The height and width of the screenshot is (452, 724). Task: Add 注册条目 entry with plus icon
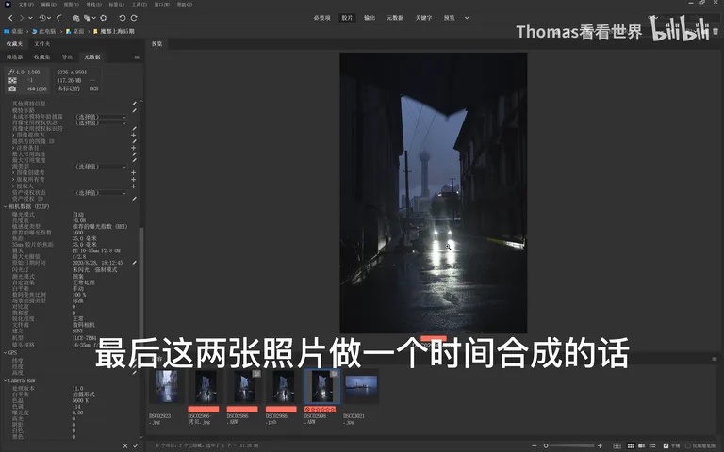(134, 148)
